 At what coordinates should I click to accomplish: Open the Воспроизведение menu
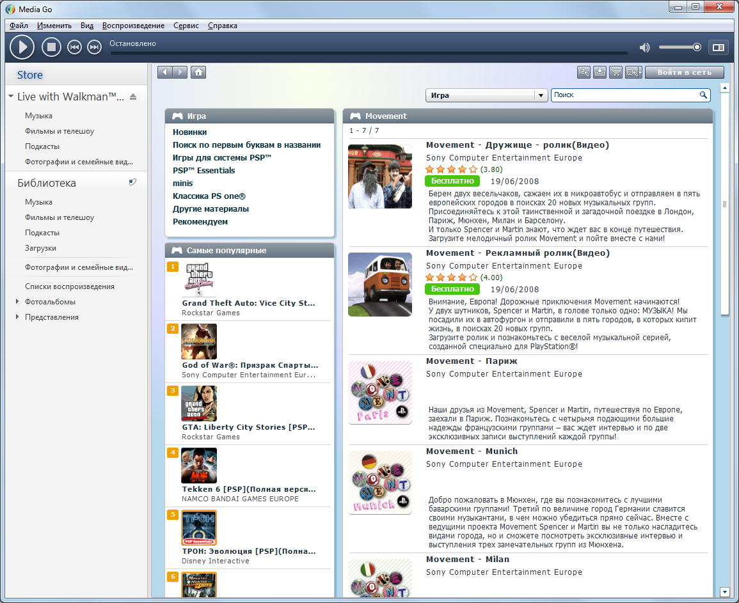(133, 26)
